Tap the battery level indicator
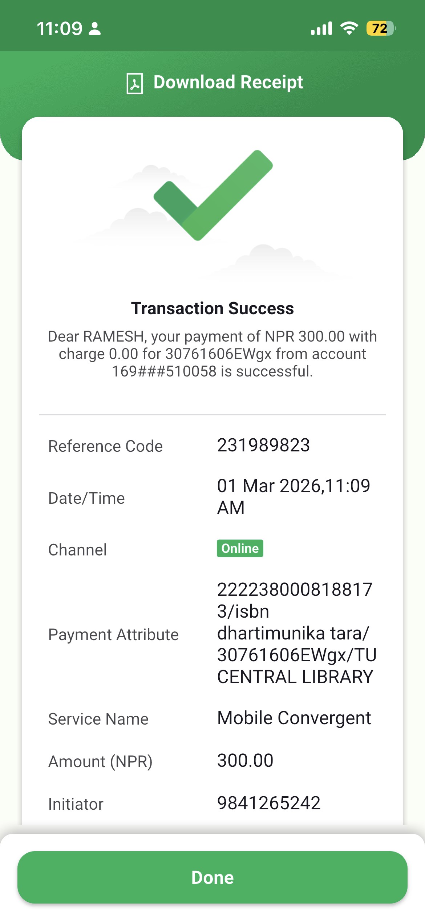Viewport: 425px width, 921px height. point(380,28)
